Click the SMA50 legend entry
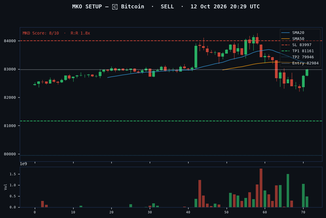Viewport: 326px width, 218px height. tap(293, 39)
